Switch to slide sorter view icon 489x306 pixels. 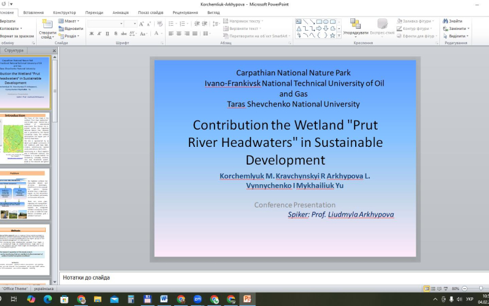pyautogui.click(x=433, y=288)
